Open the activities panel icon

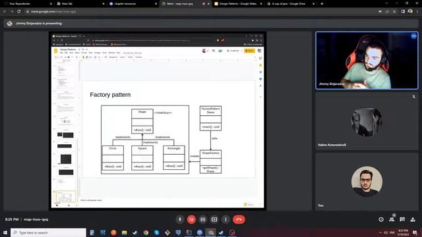(x=413, y=219)
